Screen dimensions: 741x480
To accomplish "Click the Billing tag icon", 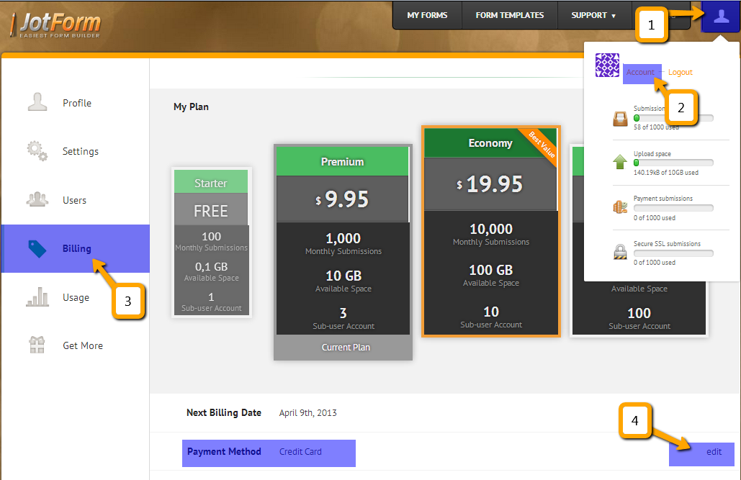I will point(37,249).
